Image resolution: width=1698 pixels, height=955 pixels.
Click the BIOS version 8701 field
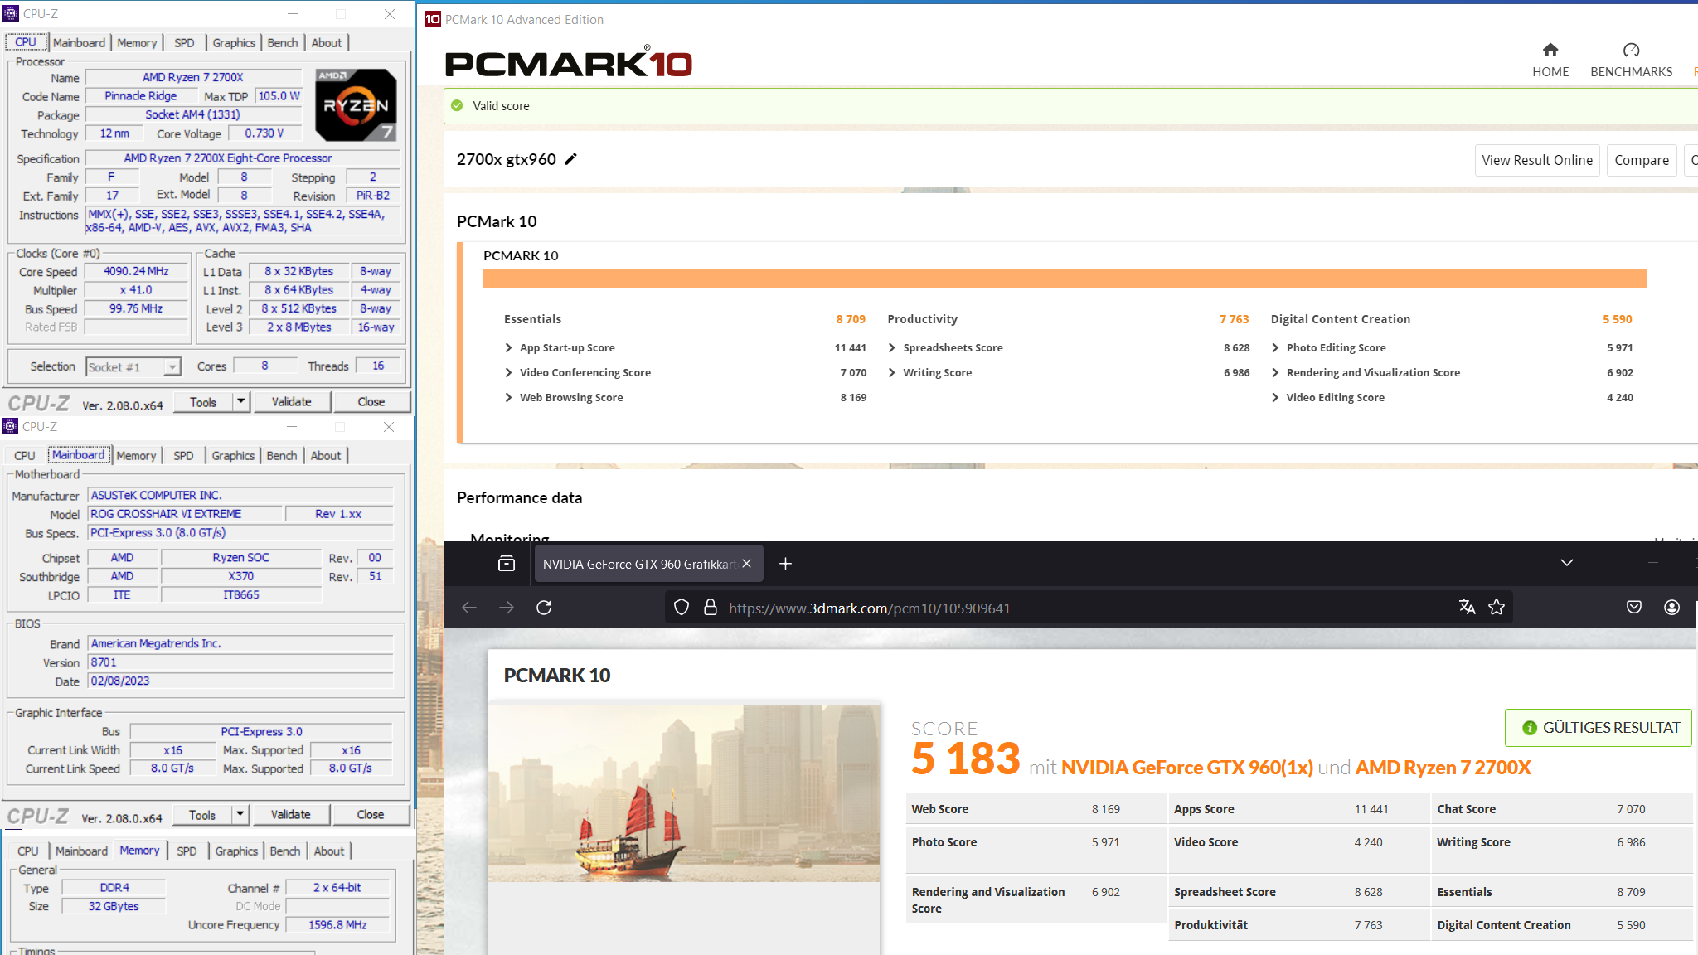pyautogui.click(x=240, y=662)
